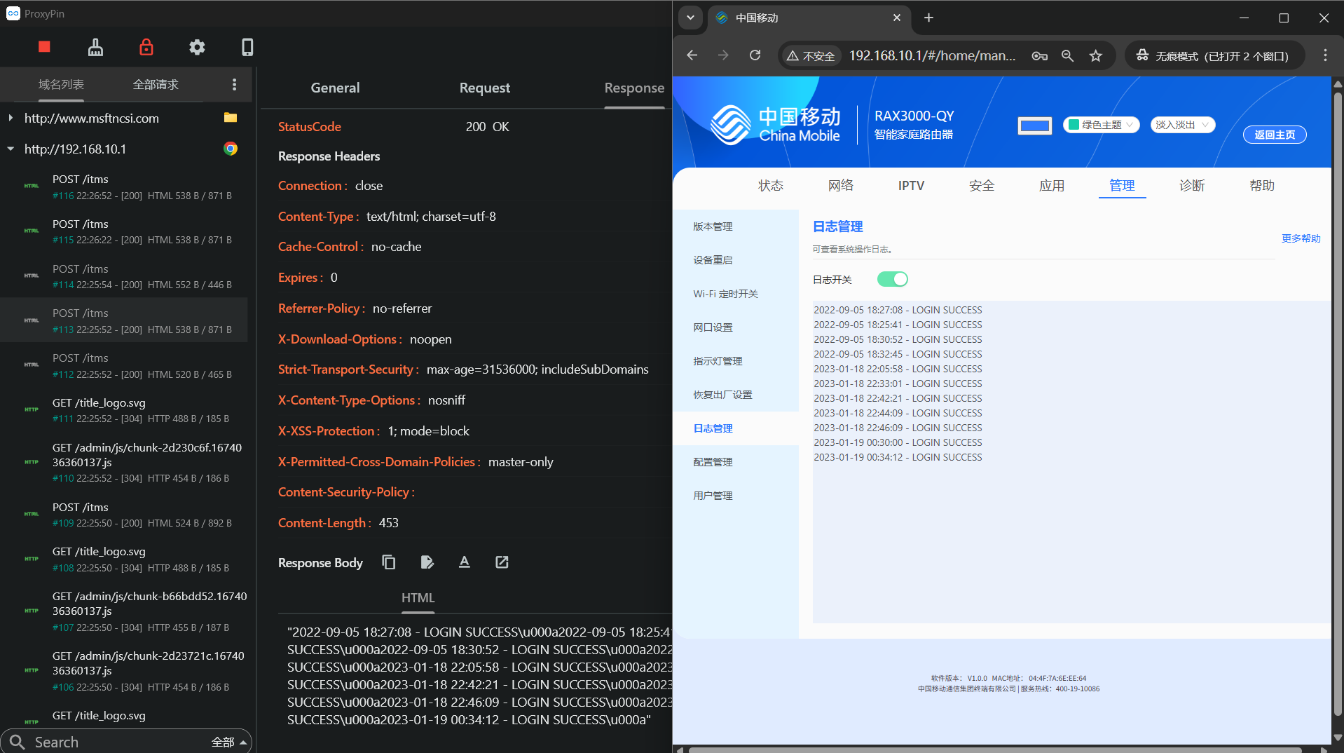Clear captured requests with the broom icon

[95, 47]
